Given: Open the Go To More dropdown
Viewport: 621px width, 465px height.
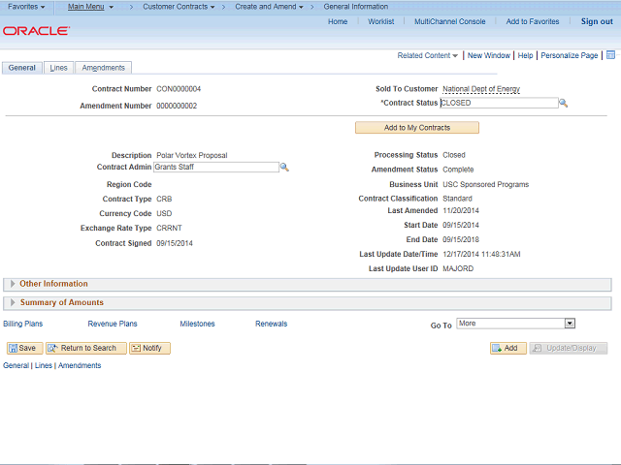Looking at the screenshot, I should tap(515, 324).
